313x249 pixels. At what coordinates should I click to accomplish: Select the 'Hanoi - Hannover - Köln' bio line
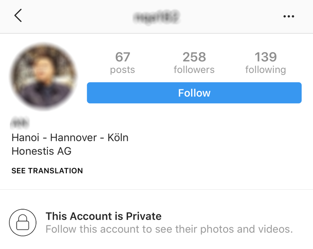pos(70,138)
